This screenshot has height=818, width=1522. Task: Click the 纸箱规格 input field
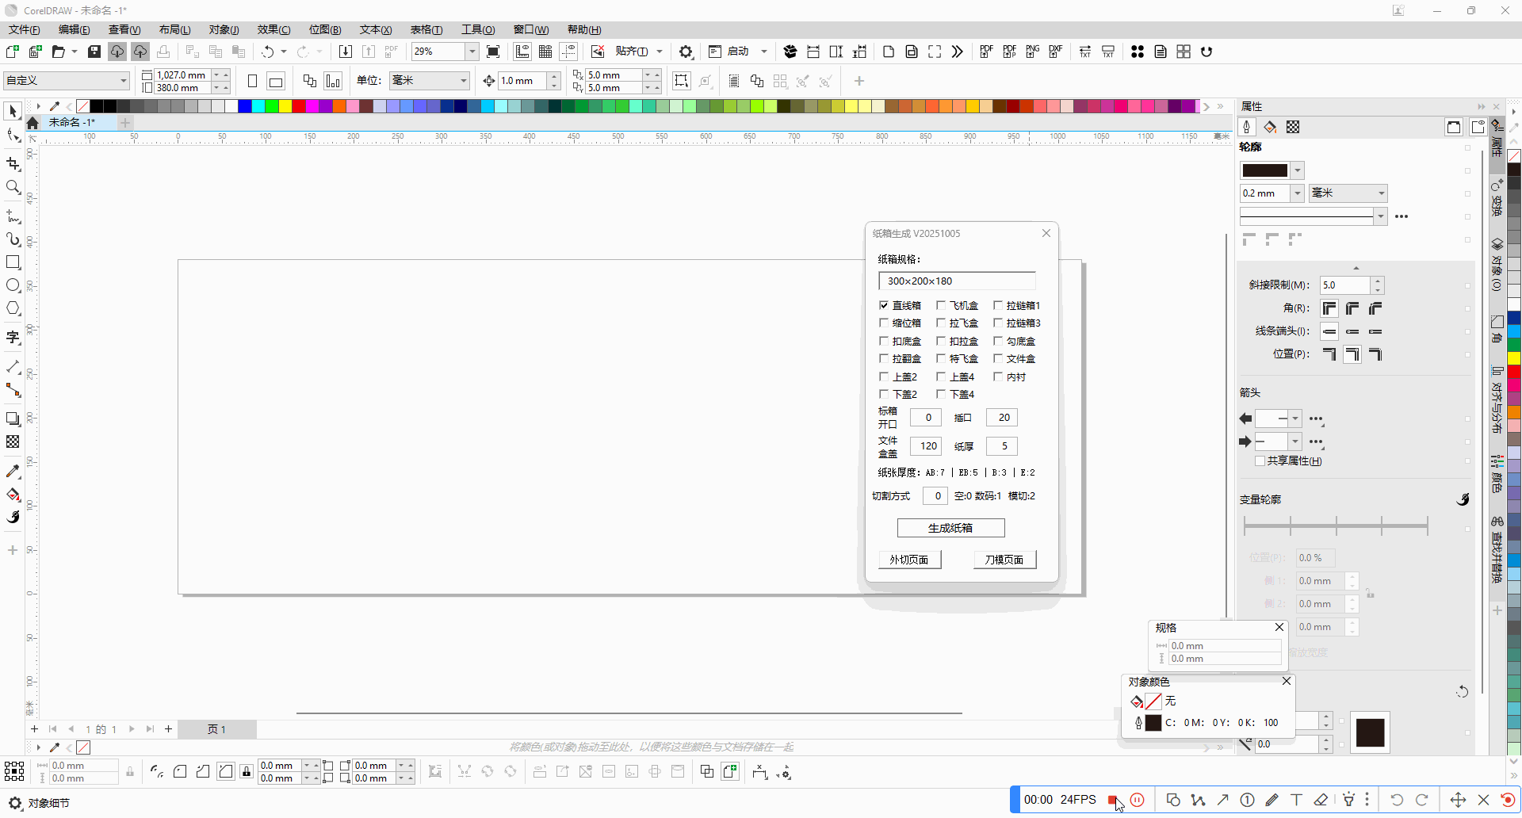click(956, 281)
